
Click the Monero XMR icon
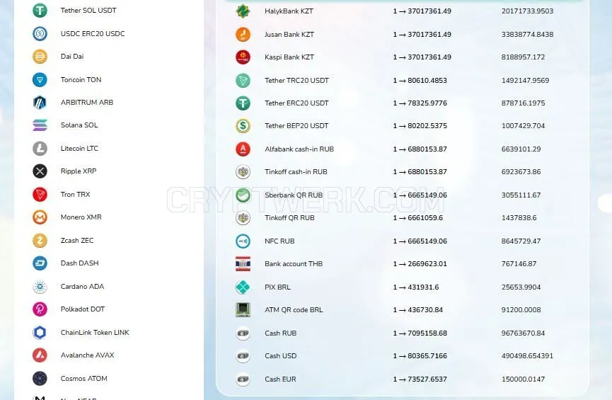(40, 217)
